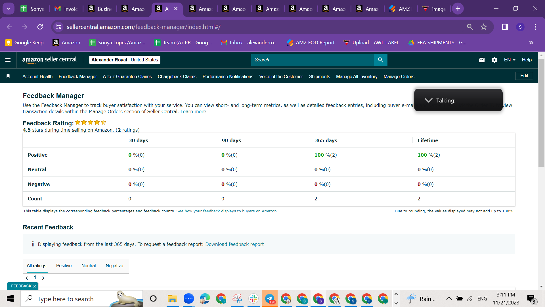
Task: Click the Edit favorites button
Action: 524,76
